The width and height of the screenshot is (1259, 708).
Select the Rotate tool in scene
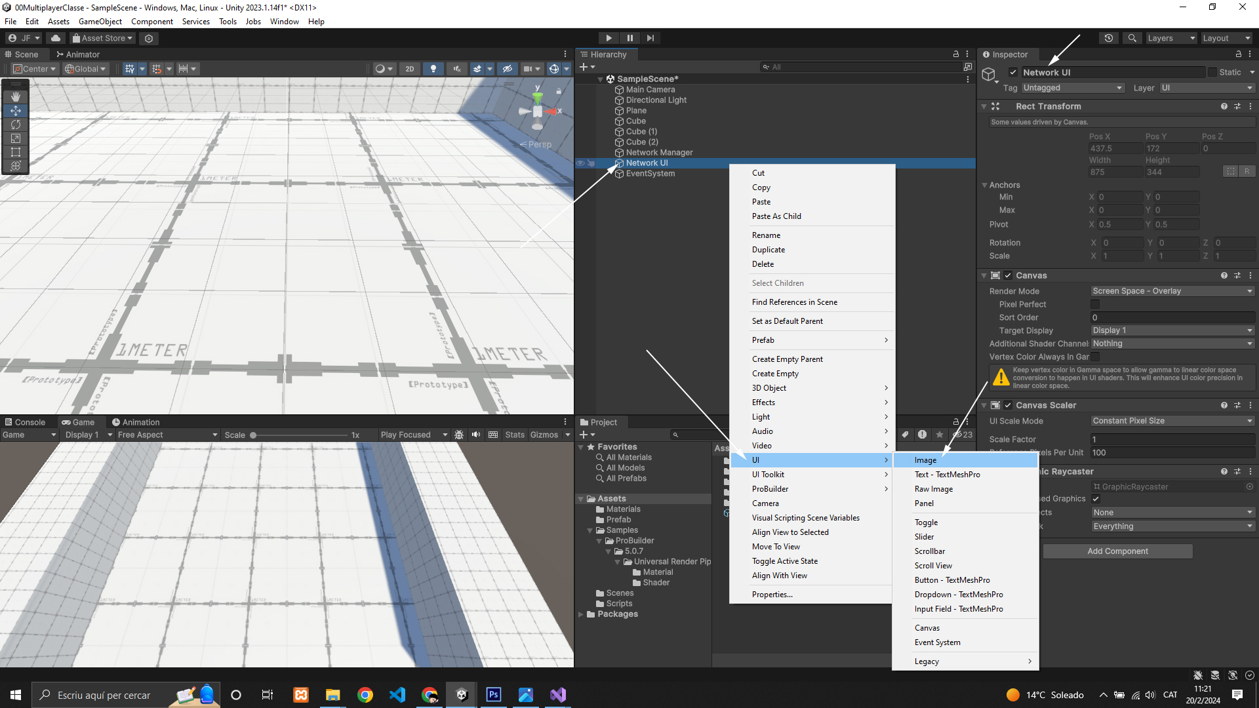coord(16,125)
